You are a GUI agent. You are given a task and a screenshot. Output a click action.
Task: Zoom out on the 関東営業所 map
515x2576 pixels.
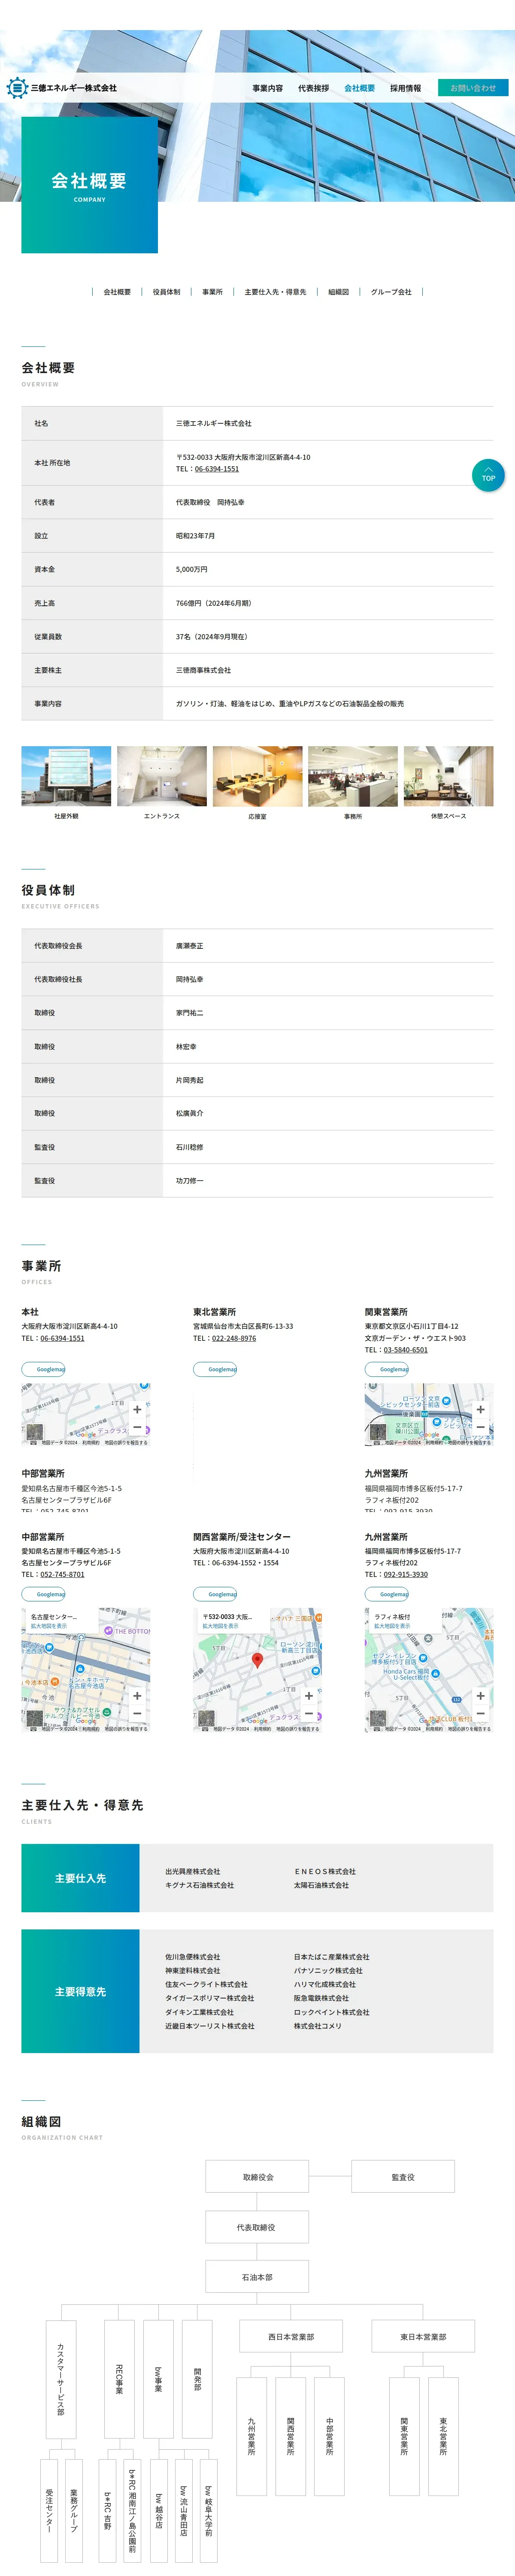[480, 1427]
